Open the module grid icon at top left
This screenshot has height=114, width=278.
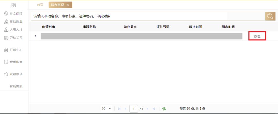pos(14,5)
